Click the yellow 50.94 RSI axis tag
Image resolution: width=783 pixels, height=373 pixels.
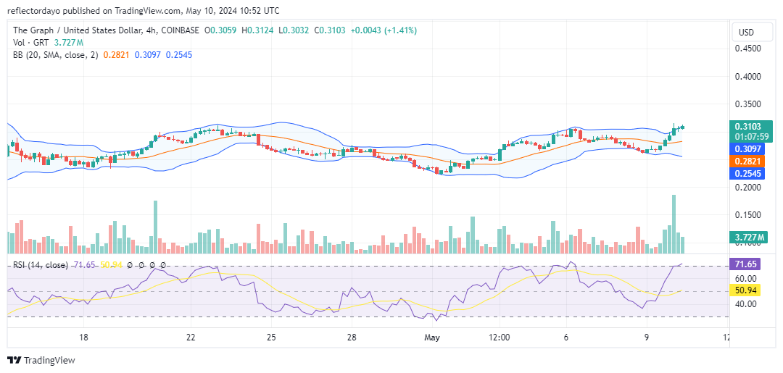pyautogui.click(x=747, y=290)
